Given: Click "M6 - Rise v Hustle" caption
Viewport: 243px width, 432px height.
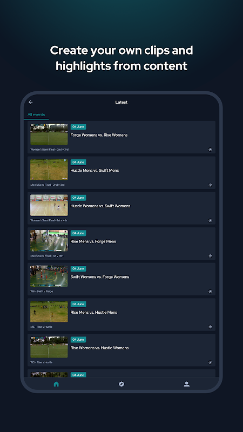Looking at the screenshot, I should point(42,327).
